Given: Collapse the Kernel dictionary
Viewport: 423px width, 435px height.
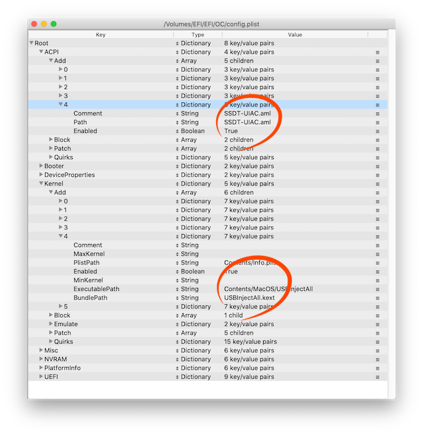Looking at the screenshot, I should [x=41, y=183].
